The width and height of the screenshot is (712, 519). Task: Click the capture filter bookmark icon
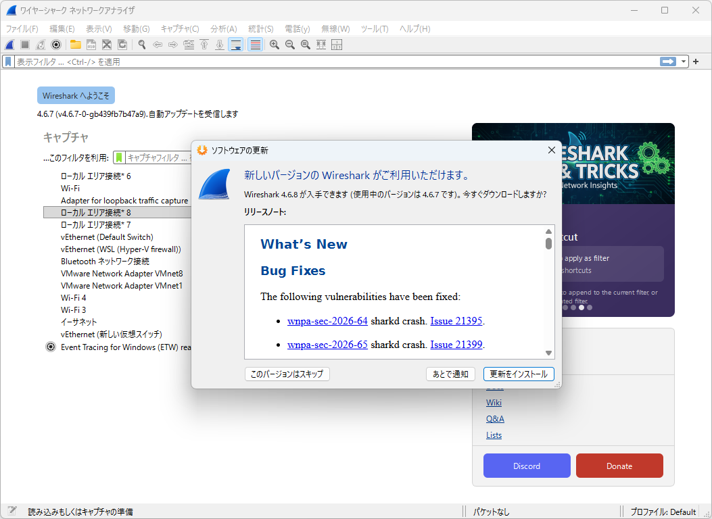[119, 157]
